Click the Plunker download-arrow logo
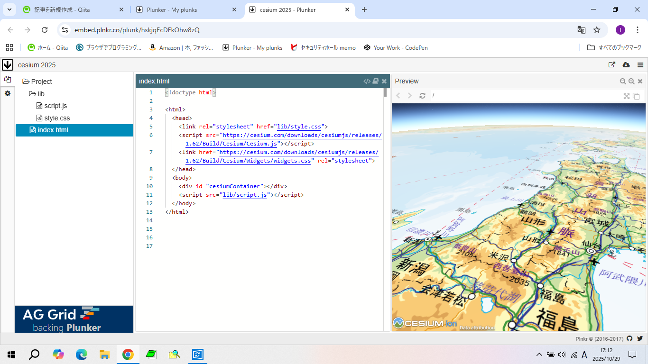Image resolution: width=648 pixels, height=364 pixels. point(8,65)
